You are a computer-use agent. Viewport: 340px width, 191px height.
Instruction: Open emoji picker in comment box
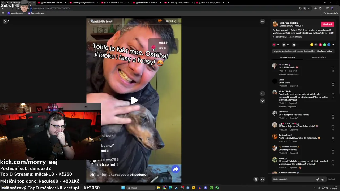pyautogui.click(x=323, y=179)
